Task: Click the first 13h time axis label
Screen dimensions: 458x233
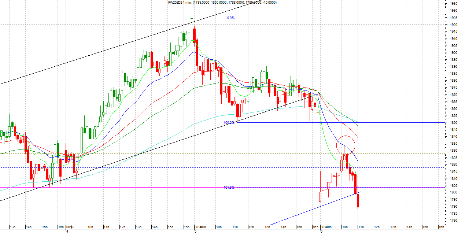Action: click(12, 227)
